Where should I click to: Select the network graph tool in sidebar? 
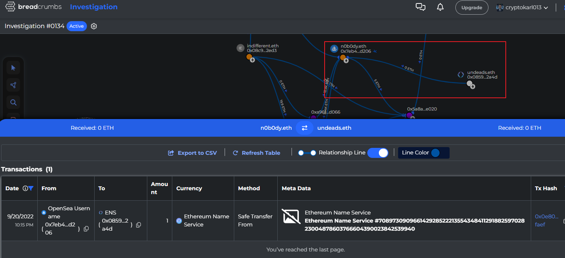pos(13,85)
